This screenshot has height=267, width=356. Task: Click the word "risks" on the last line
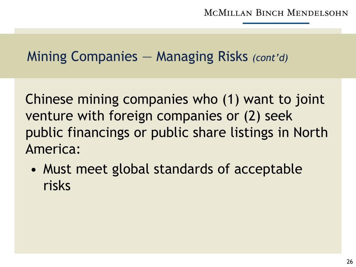[57, 186]
